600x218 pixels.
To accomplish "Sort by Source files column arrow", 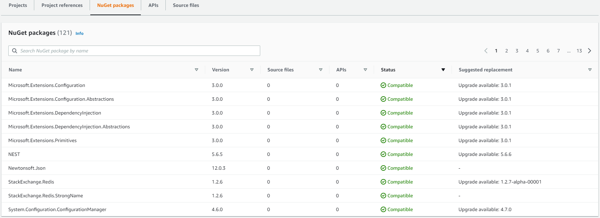I will 321,70.
